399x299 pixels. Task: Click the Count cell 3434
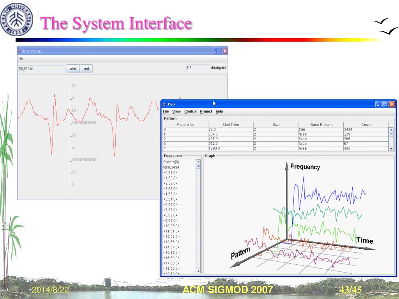(x=366, y=129)
